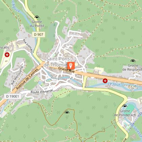Click the Grotte de Resplandy cave icon

tap(133, 61)
